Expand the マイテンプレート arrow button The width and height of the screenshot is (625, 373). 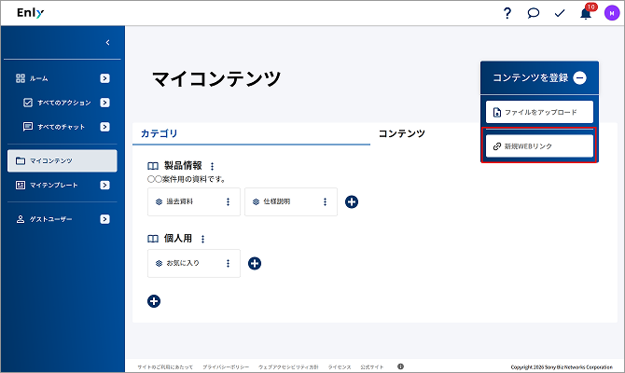click(x=104, y=186)
